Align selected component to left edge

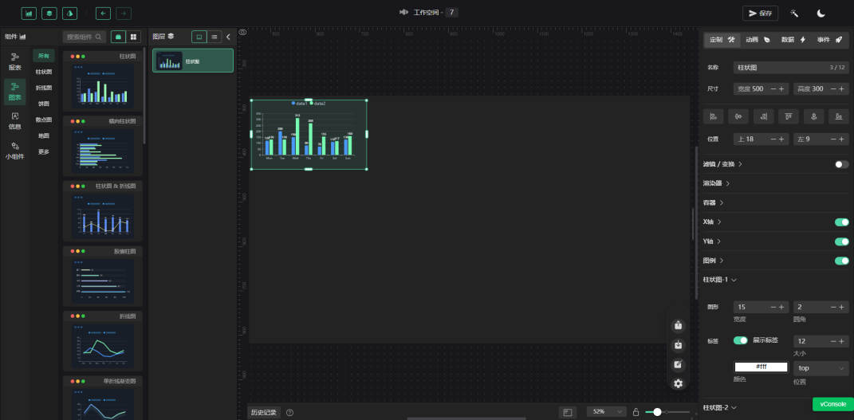point(714,116)
